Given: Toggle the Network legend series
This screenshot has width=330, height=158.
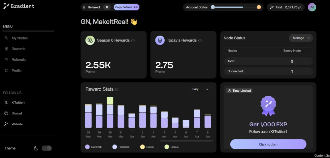Looking at the screenshot, I should 93,147.
